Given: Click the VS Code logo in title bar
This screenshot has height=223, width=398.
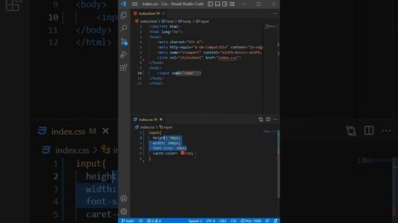Looking at the screenshot, I should (x=124, y=4).
